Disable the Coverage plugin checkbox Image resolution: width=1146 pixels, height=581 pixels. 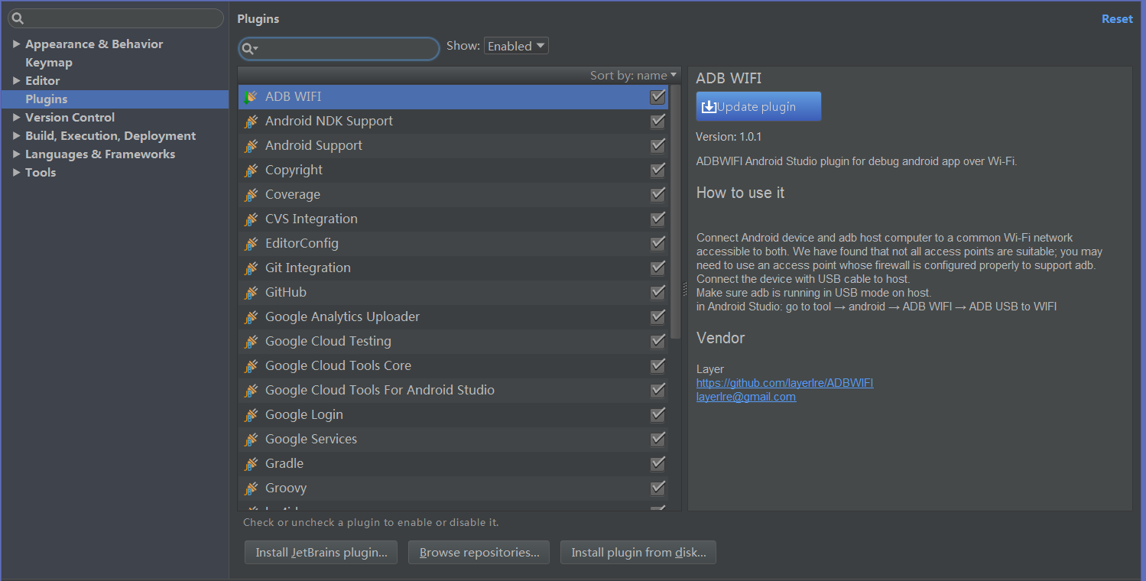(657, 194)
